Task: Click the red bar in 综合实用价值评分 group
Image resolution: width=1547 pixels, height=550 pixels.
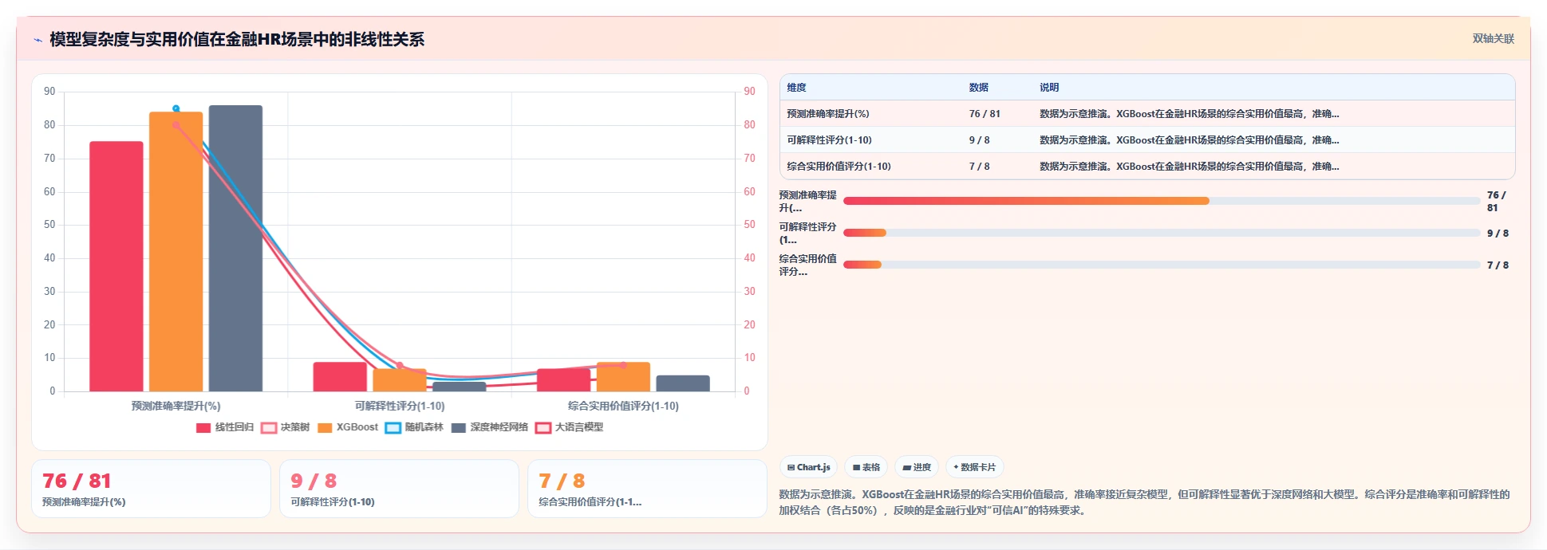Action: pyautogui.click(x=563, y=380)
